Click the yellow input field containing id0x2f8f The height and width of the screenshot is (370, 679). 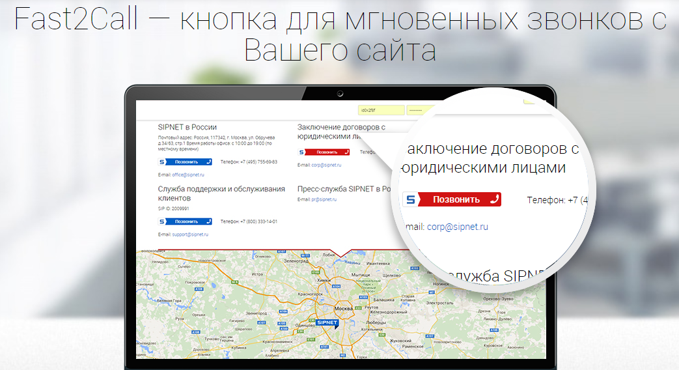click(381, 110)
